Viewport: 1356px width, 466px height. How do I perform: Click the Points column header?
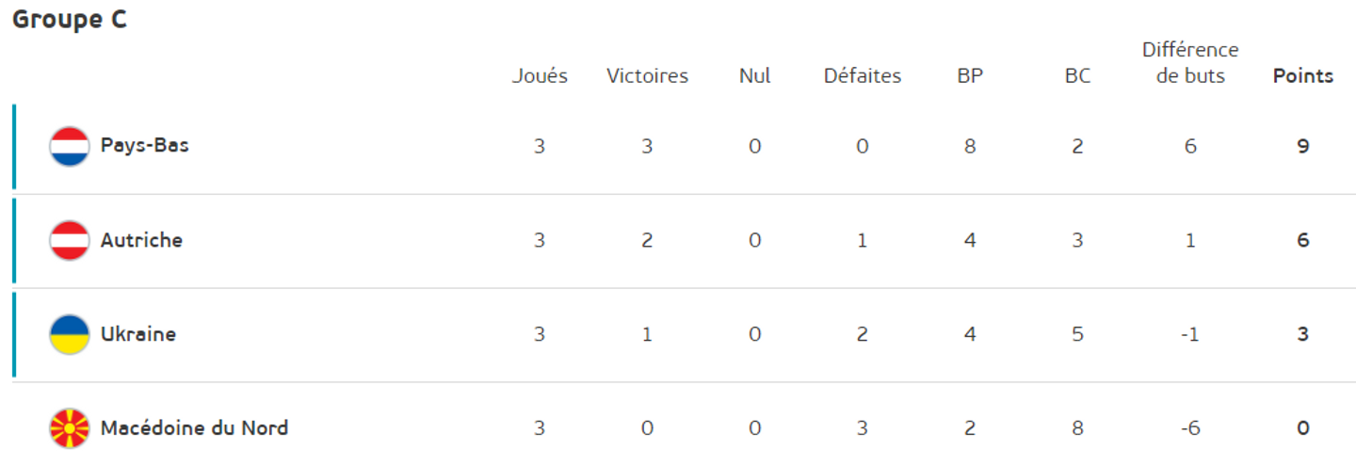coord(1303,76)
